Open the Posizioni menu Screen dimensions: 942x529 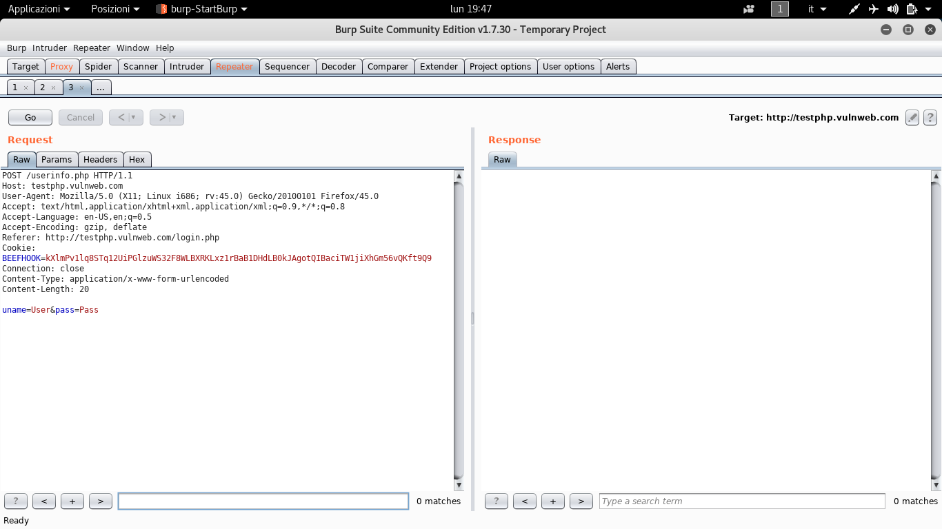point(115,9)
